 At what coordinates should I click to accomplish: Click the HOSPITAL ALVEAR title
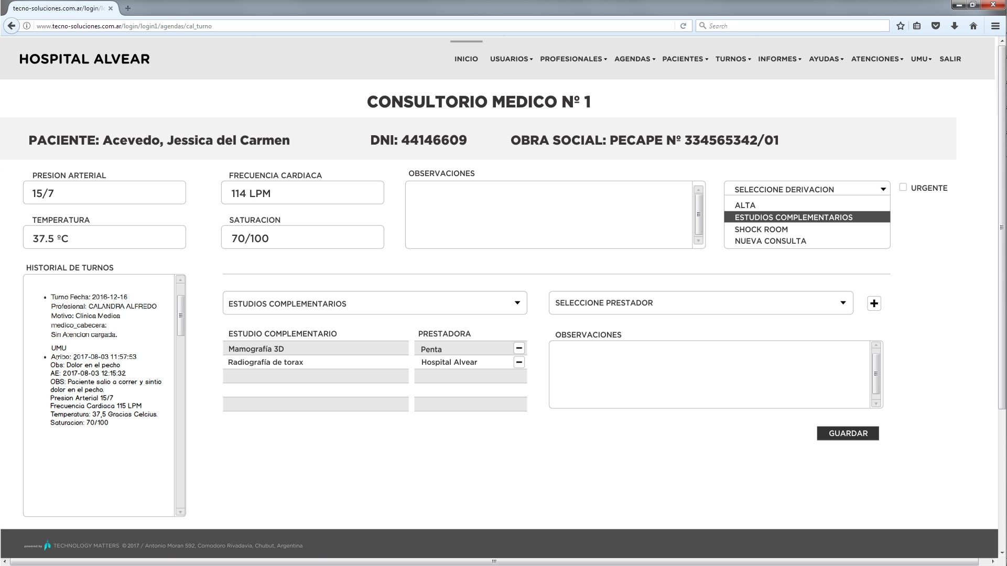[84, 59]
